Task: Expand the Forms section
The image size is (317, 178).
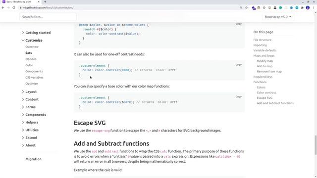Action: (x=29, y=107)
